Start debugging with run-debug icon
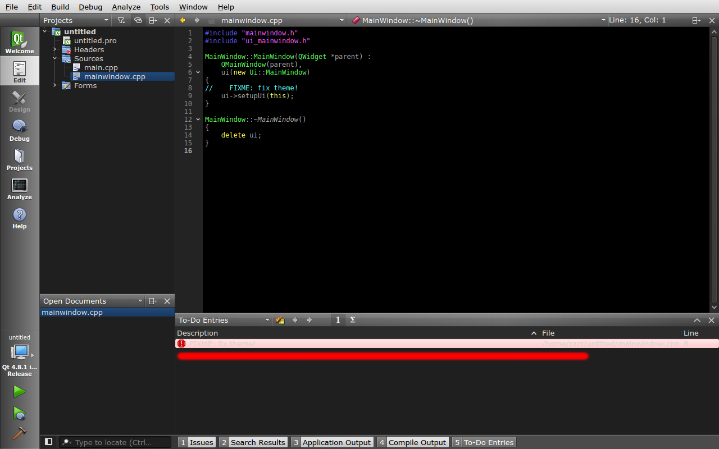Screen dimensions: 719x449 (20, 414)
